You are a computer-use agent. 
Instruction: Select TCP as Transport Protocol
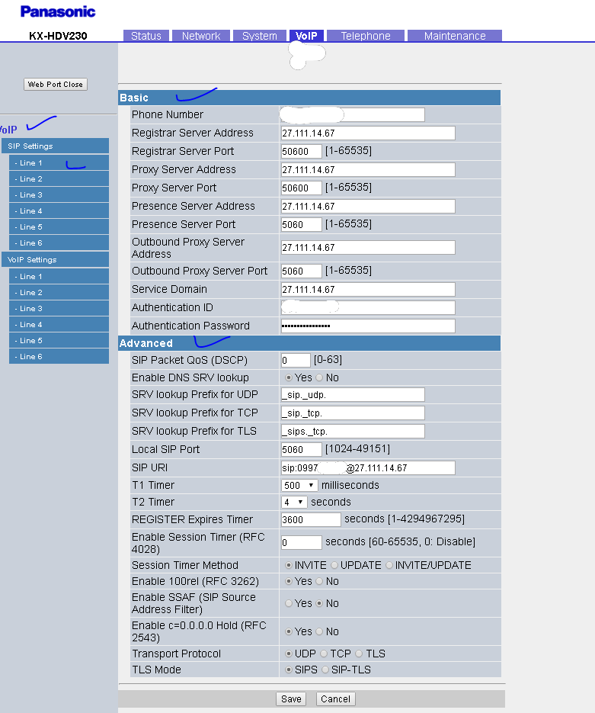click(x=325, y=654)
